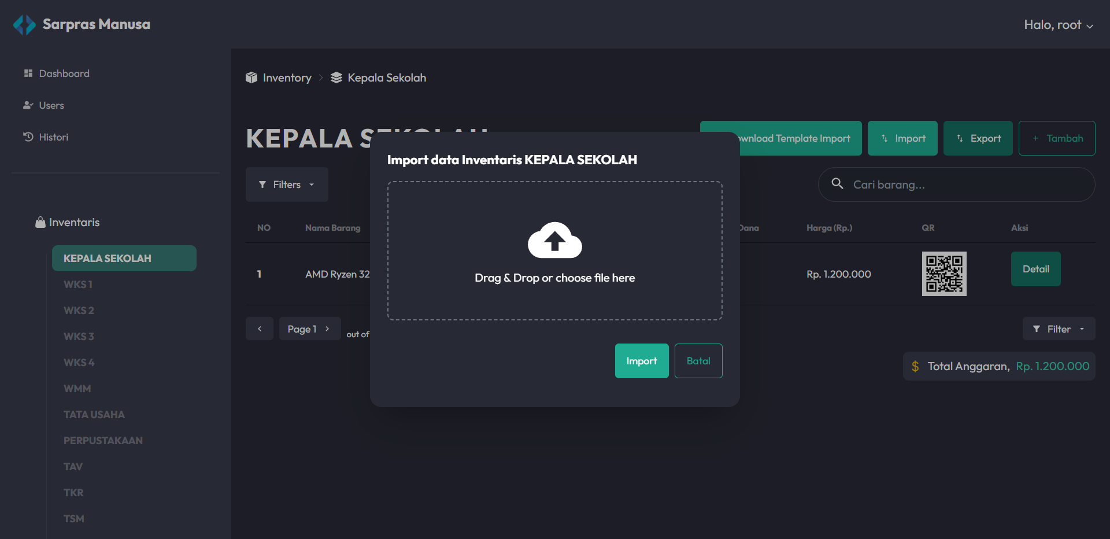Open the Halo, root user dropdown
The width and height of the screenshot is (1110, 539).
click(x=1059, y=25)
